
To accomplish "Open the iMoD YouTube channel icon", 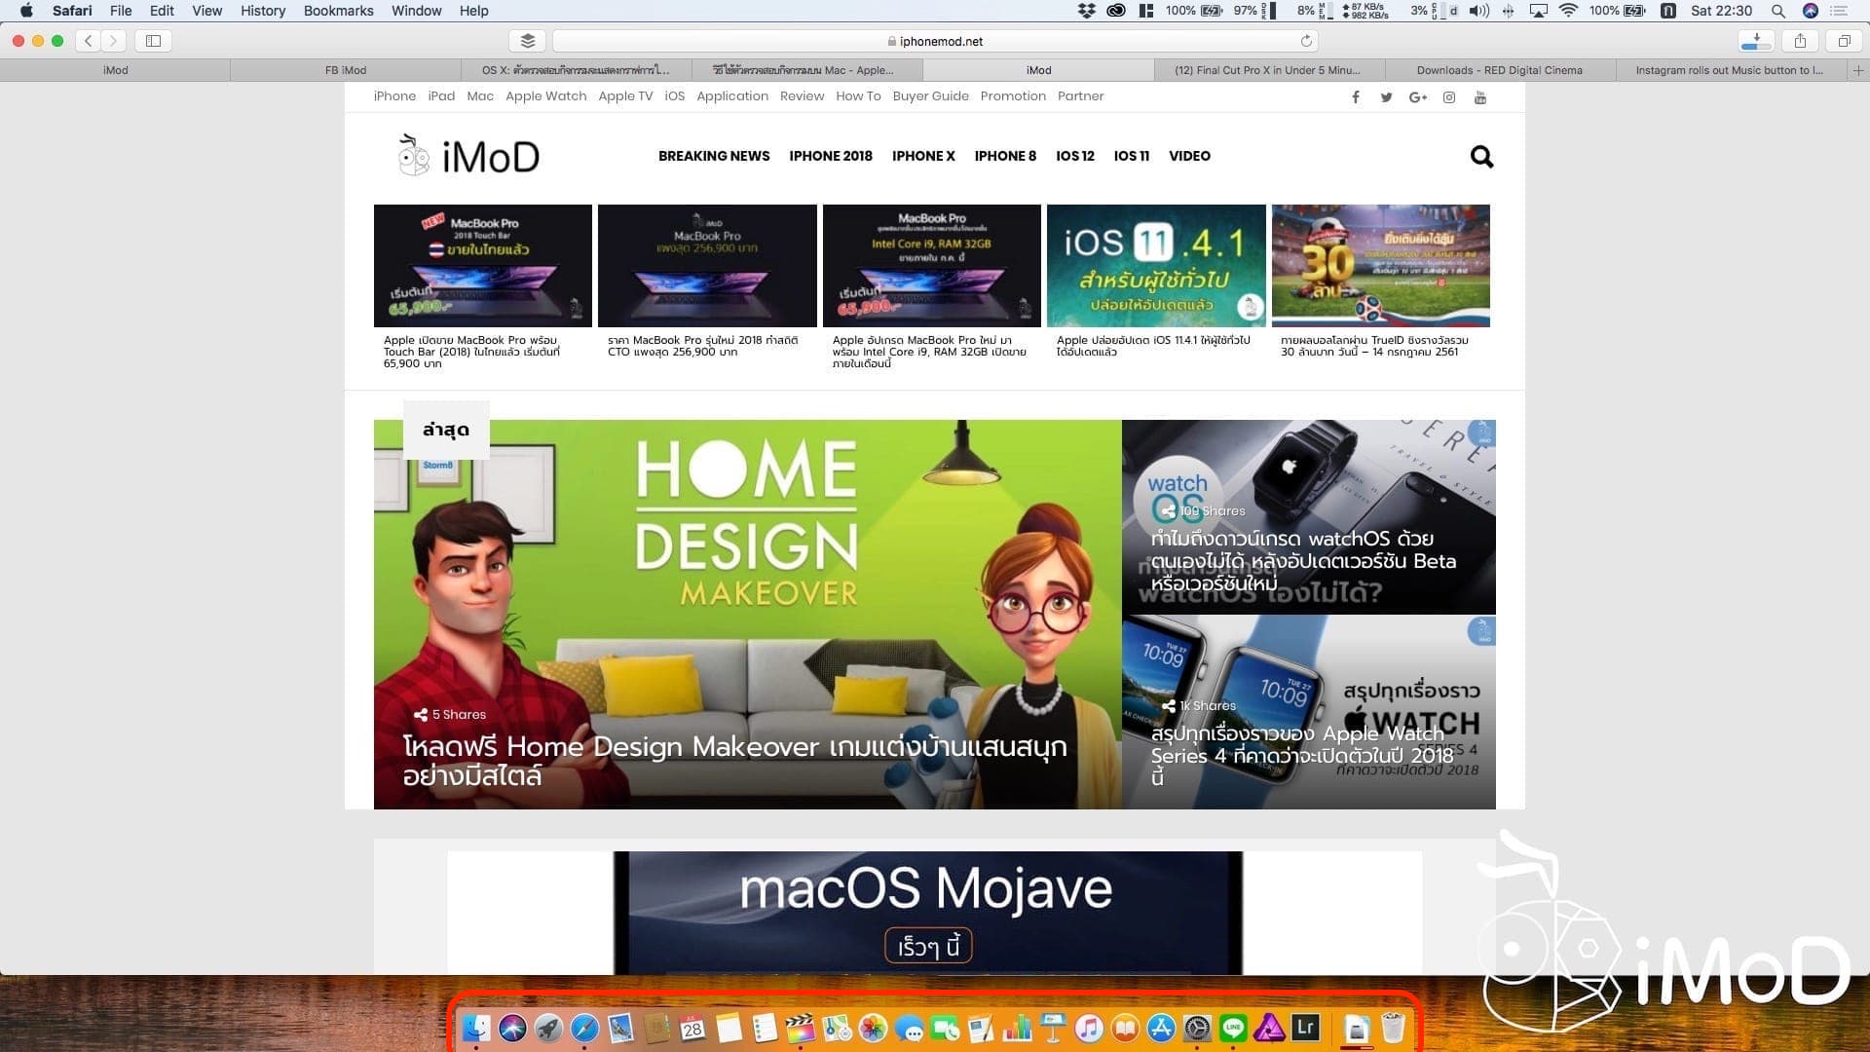I will (x=1479, y=96).
